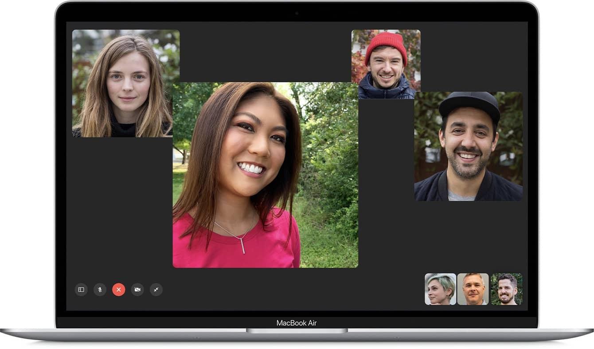Enlarge the man in the black cap tile

(469, 146)
